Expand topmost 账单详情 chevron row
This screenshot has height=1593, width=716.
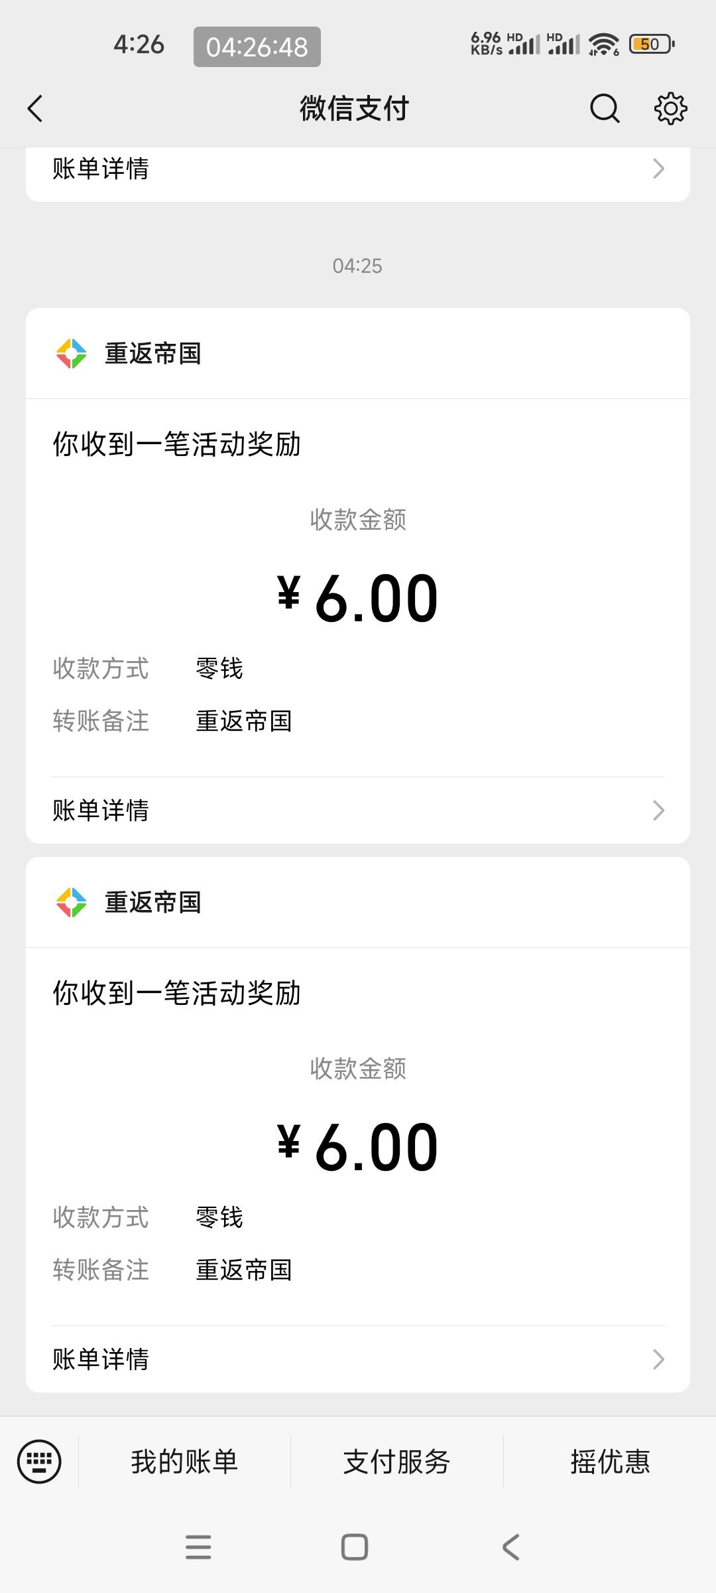(x=358, y=169)
